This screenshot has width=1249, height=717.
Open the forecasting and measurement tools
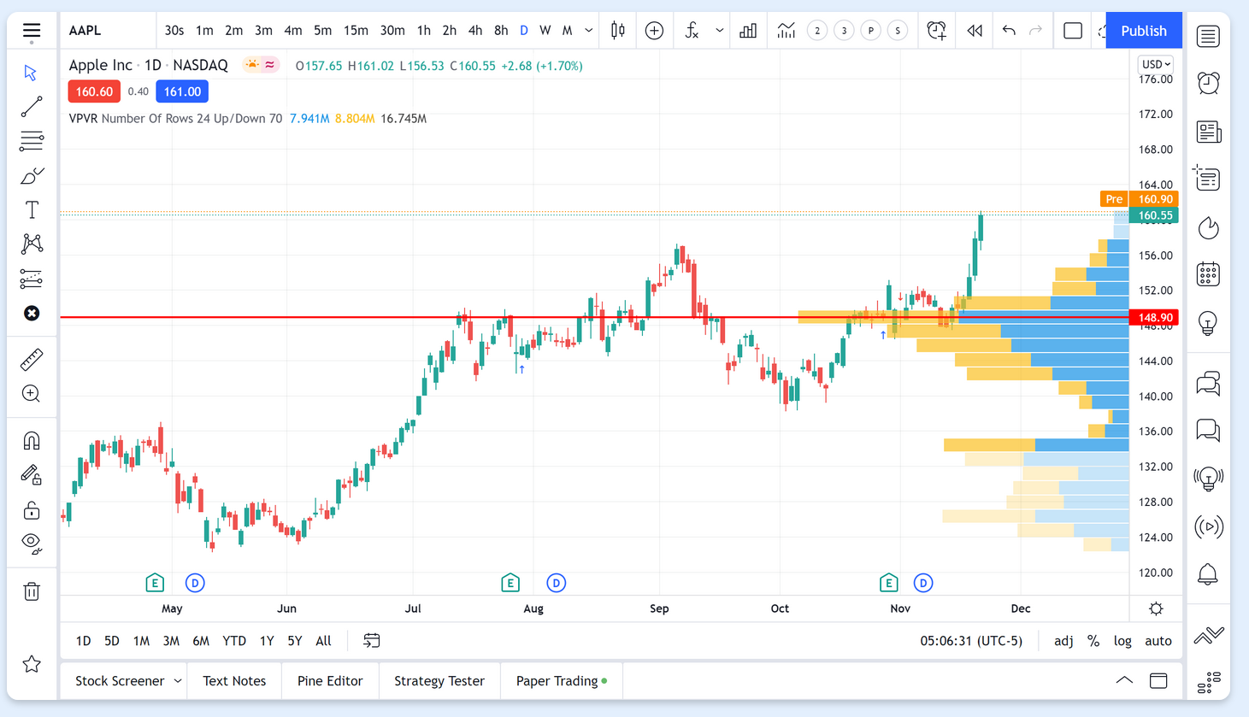pyautogui.click(x=32, y=279)
